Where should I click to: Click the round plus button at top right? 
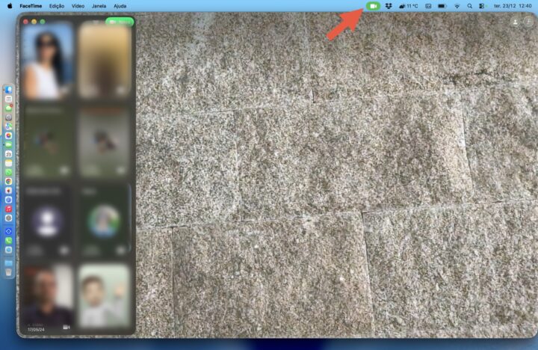point(528,22)
